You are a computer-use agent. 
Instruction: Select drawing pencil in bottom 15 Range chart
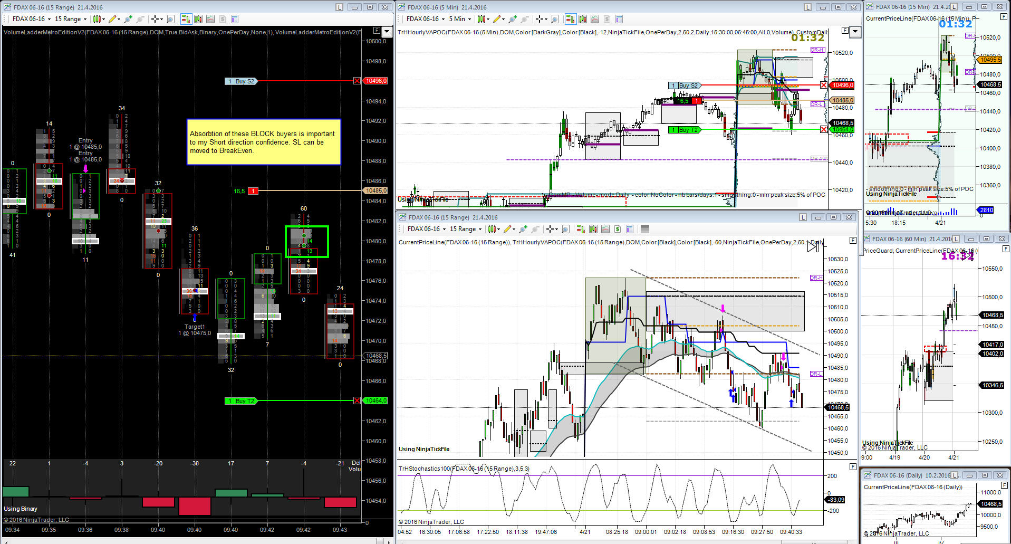pos(507,229)
